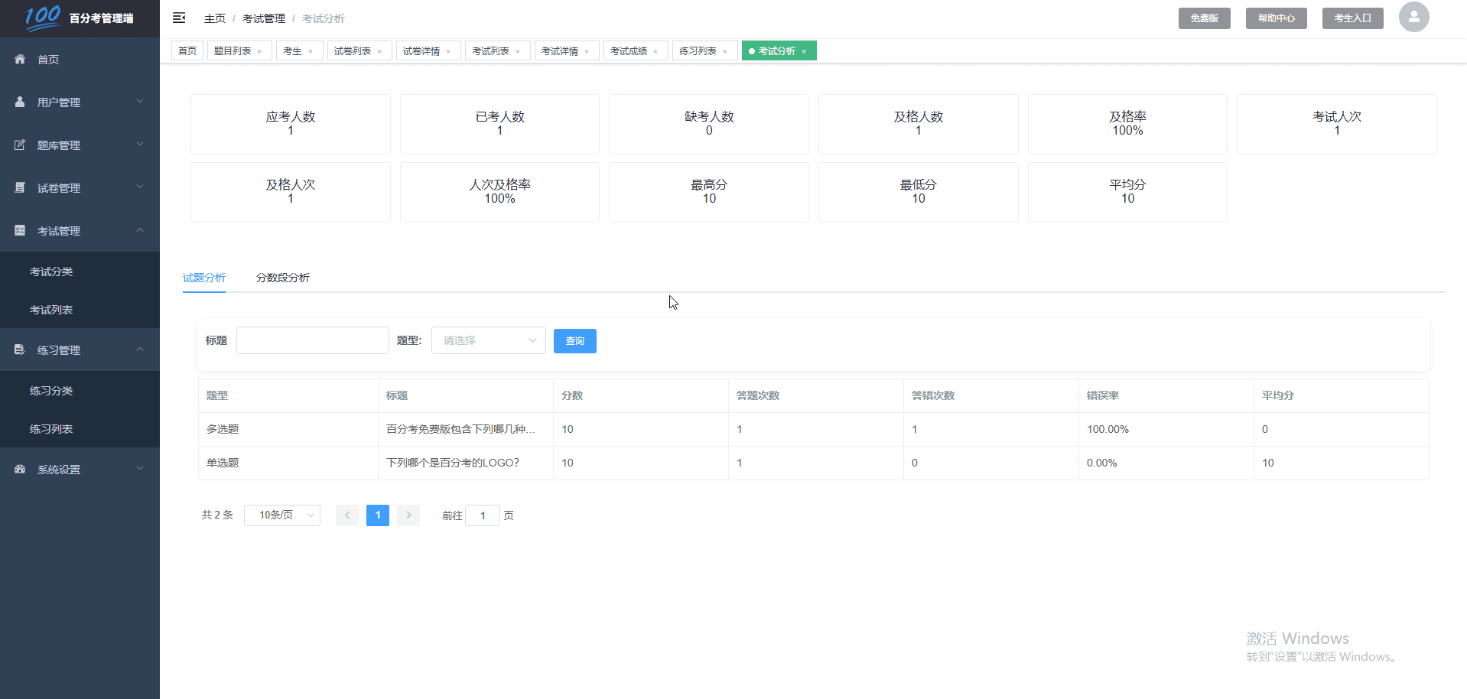
Task: Focus the 标题 search input field
Action: (312, 340)
